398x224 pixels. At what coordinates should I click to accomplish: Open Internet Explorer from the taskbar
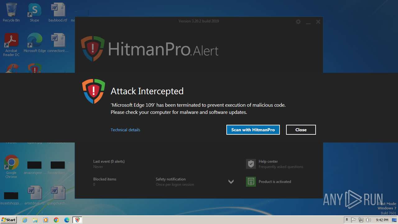(x=25, y=220)
